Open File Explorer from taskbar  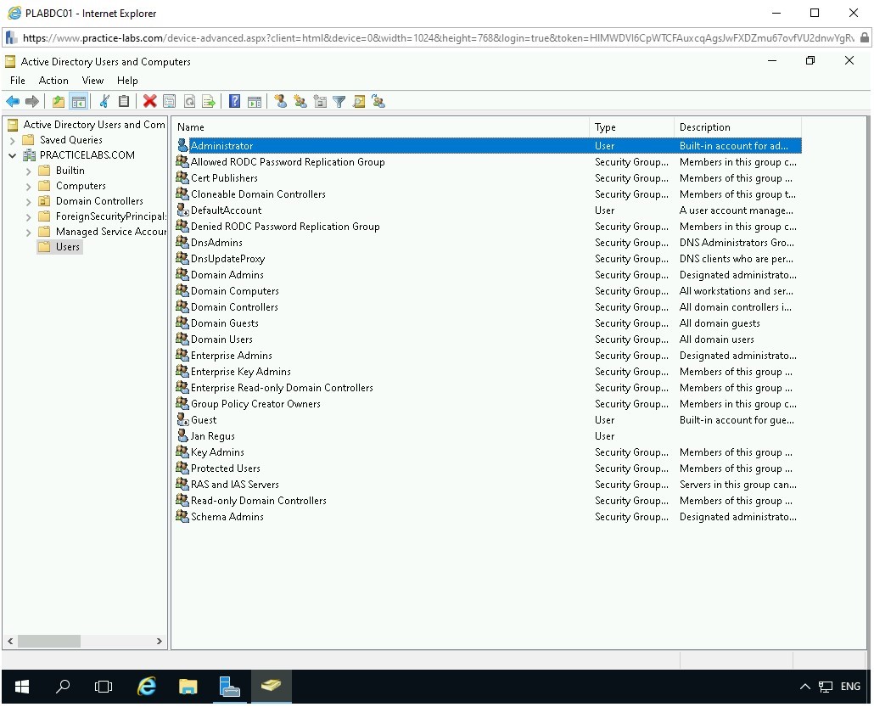(188, 687)
